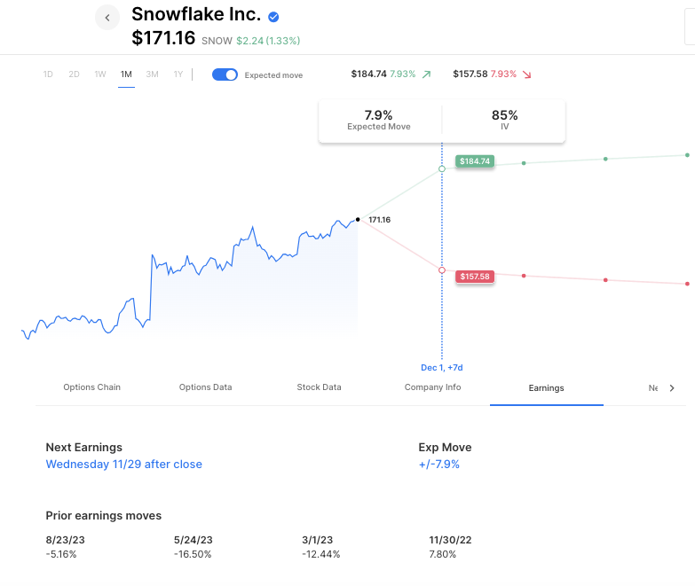
Task: Click the verified badge beside Snowflake Inc.
Action: coord(274,17)
